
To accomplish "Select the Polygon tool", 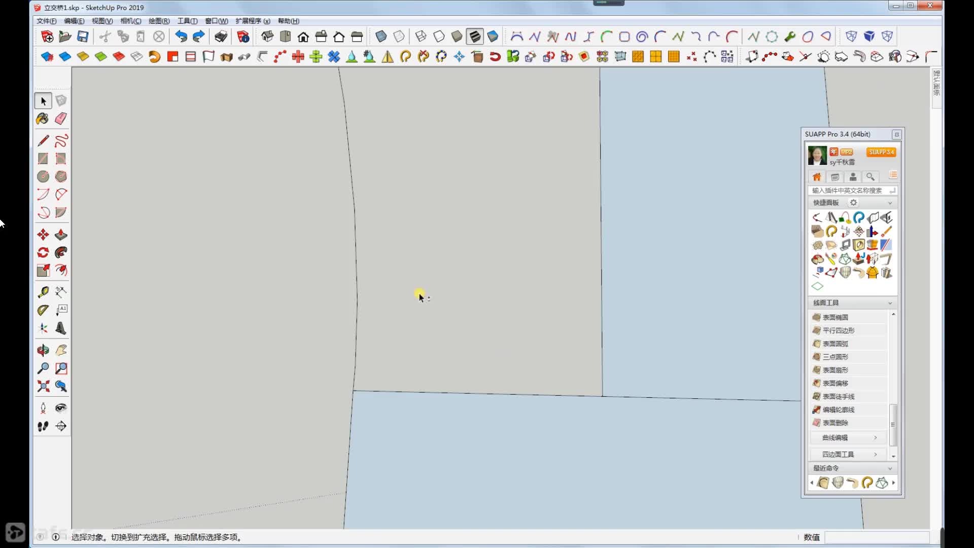I will pyautogui.click(x=61, y=177).
